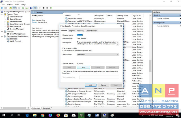The image size is (181, 118).
Task: Click Security Center service icon
Action: tap(66, 104)
